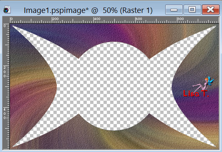Click the red Lisa T. watermark text
This screenshot has width=222, height=152.
coord(196,94)
